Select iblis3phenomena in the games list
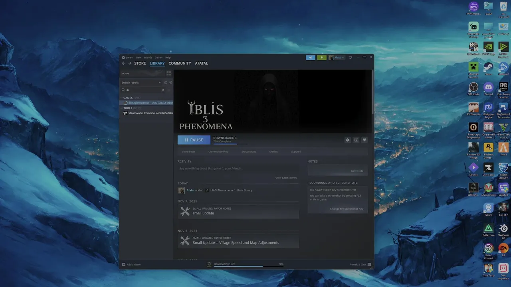The image size is (511, 287). [147, 103]
